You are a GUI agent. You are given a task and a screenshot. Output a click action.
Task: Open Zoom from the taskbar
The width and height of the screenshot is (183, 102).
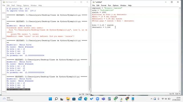98,99
